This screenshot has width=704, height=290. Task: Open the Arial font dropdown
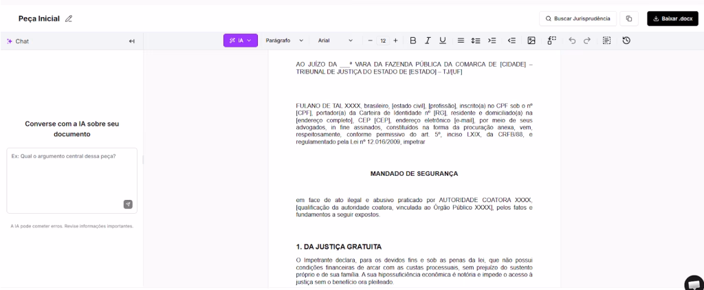pyautogui.click(x=335, y=41)
